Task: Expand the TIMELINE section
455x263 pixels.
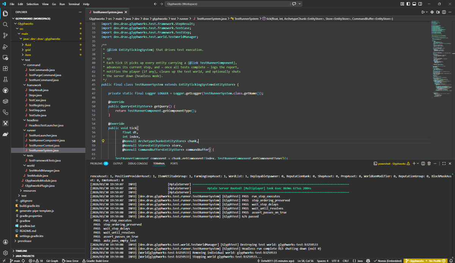Action: click(x=21, y=251)
